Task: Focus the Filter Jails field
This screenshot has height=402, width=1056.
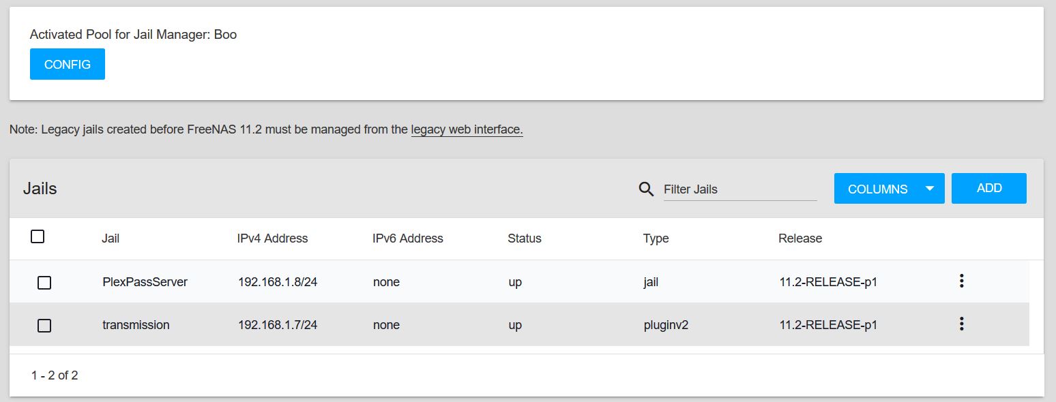Action: pos(740,189)
